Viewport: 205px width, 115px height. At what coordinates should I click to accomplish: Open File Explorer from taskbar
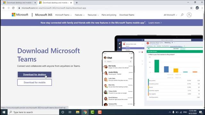(x=78, y=112)
